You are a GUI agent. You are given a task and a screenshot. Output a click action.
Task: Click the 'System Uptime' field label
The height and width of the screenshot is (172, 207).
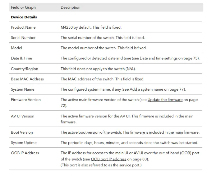tap(24, 143)
